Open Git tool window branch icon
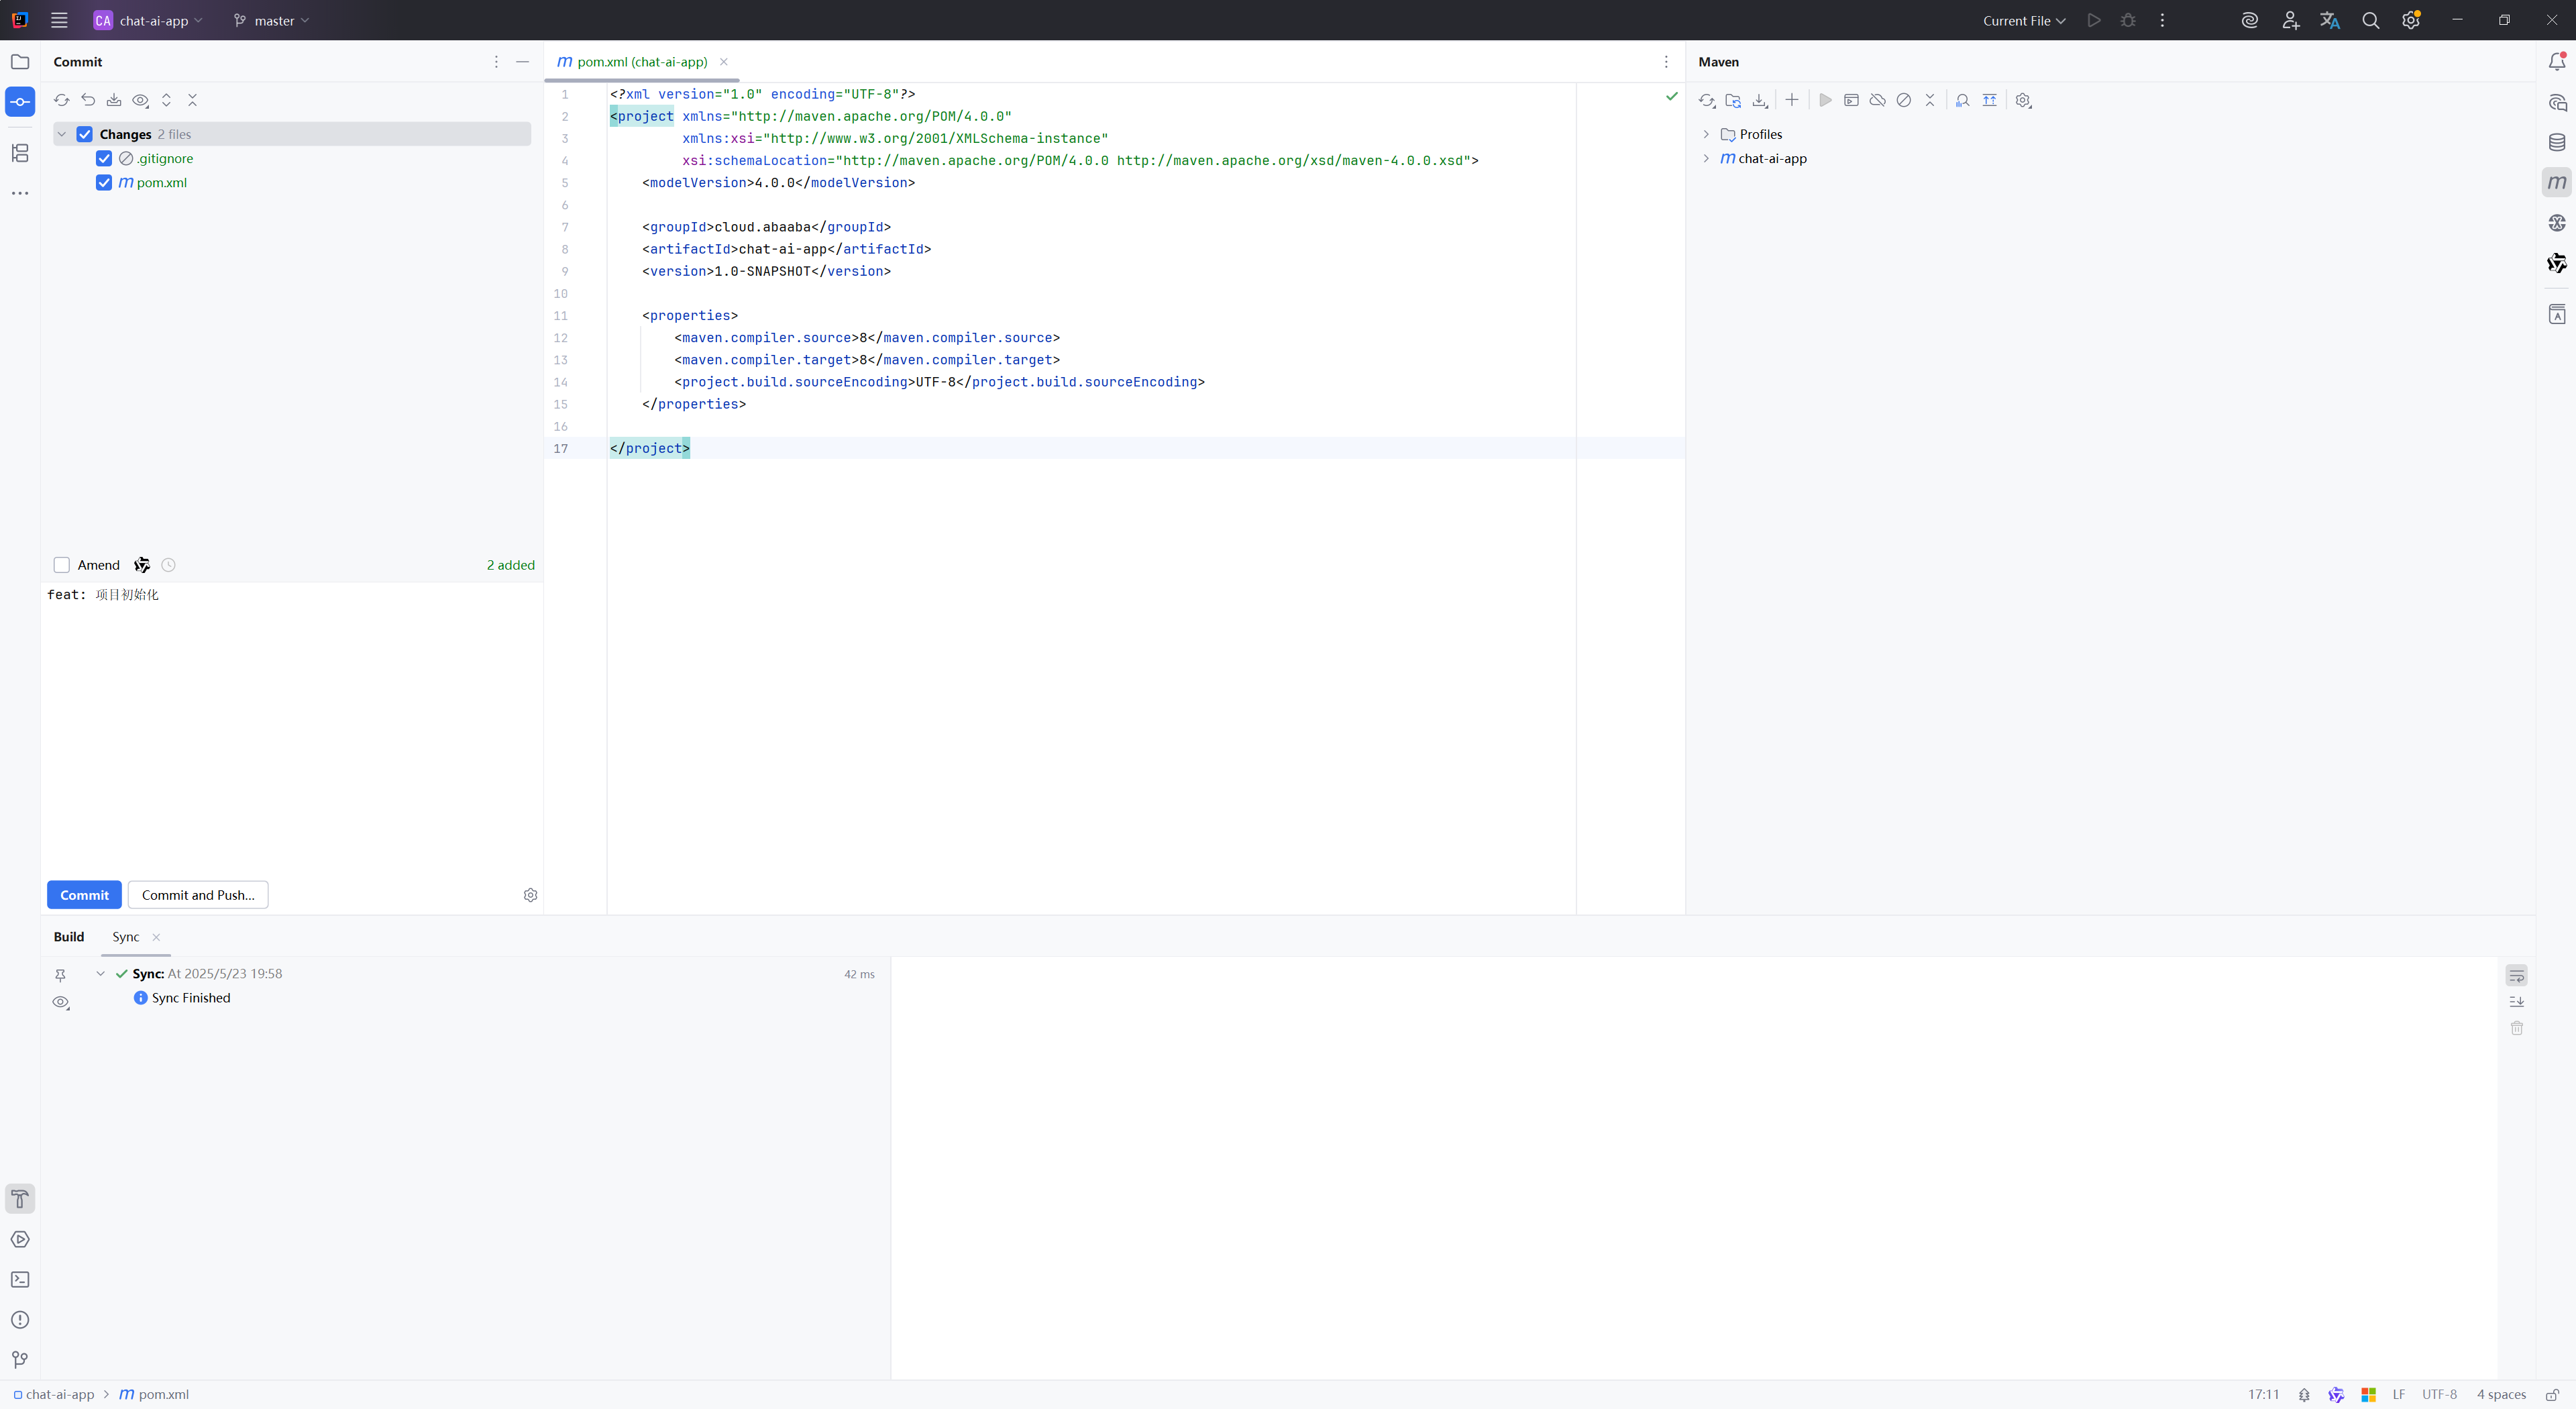The height and width of the screenshot is (1409, 2576). point(20,1360)
